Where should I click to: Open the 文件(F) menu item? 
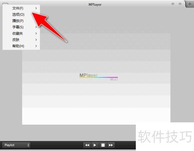pyautogui.click(x=21, y=8)
